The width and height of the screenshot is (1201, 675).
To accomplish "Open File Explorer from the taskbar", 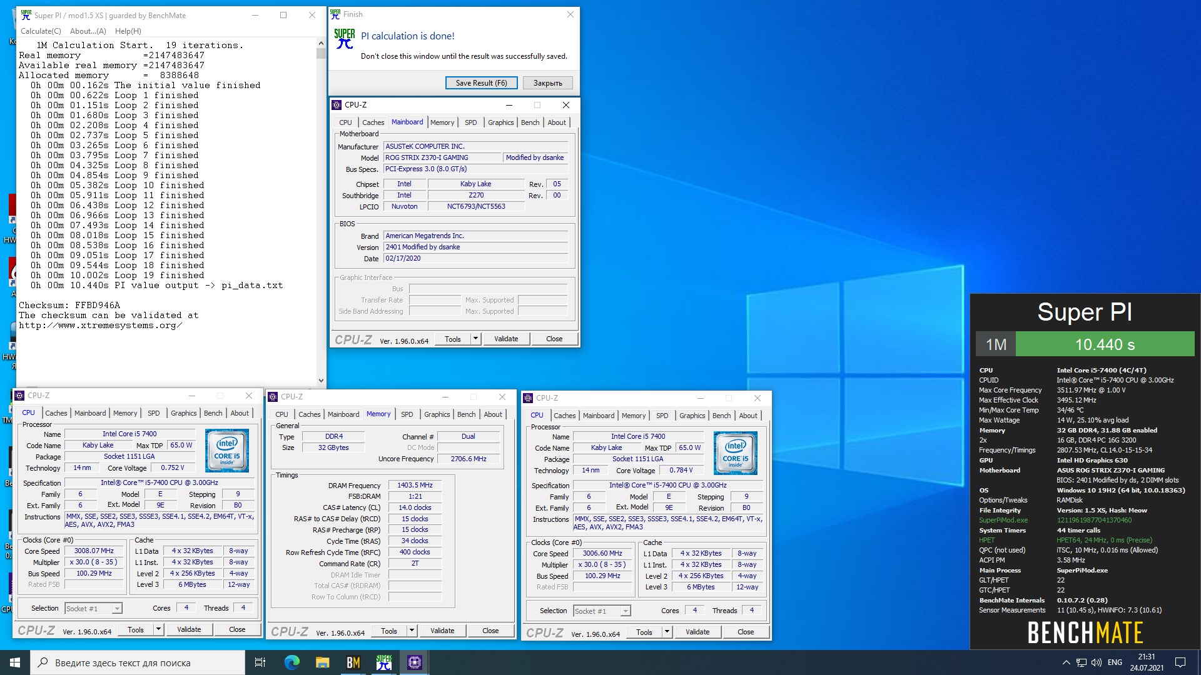I will pos(322,662).
